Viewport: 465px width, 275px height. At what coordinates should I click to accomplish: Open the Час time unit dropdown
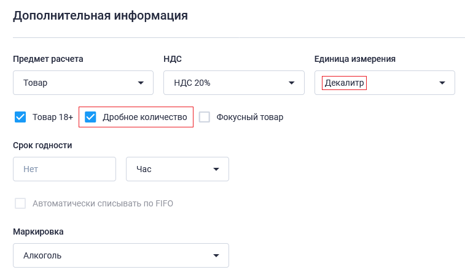[x=178, y=169]
